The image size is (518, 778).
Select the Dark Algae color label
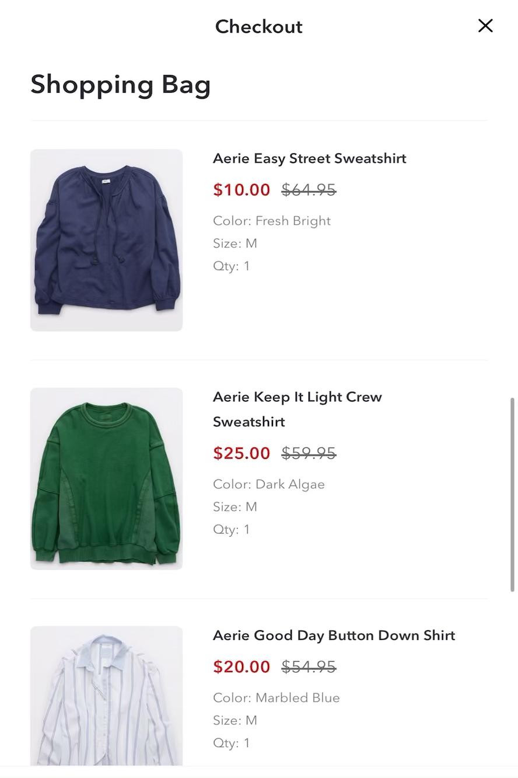[269, 483]
